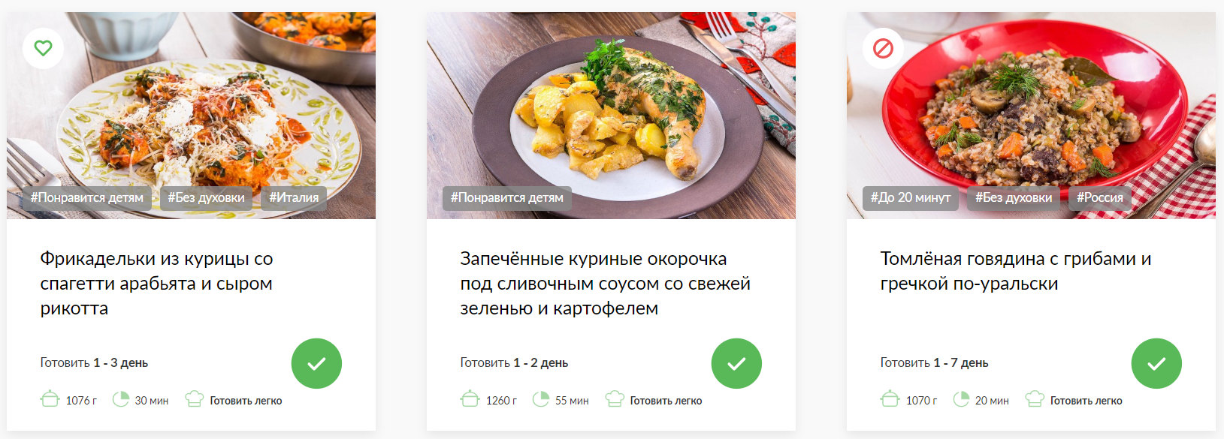1224x439 pixels.
Task: Select the #Россия tag
Action: pyautogui.click(x=1100, y=198)
